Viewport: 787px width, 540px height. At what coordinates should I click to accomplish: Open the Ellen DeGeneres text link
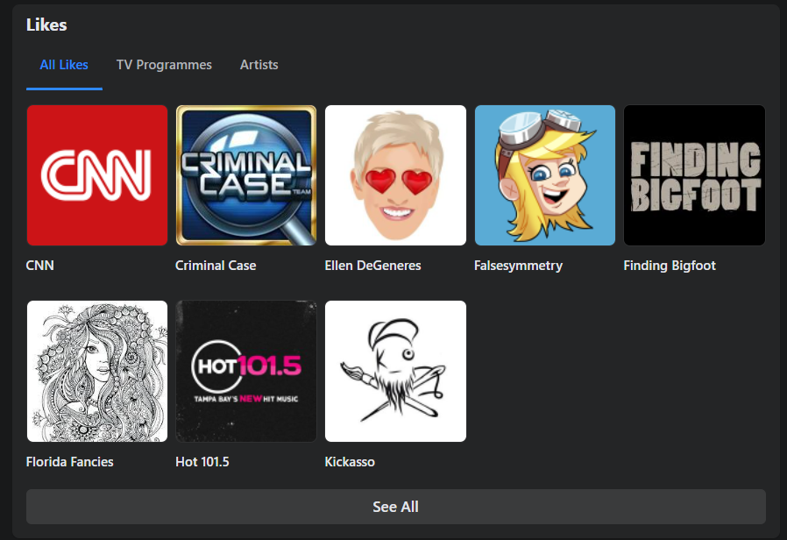tap(373, 266)
